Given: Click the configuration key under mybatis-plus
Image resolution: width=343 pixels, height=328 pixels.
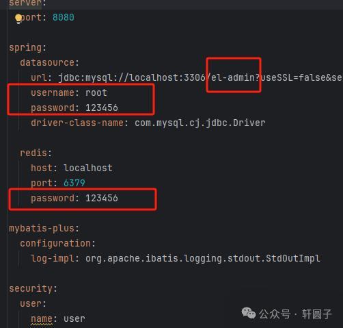Looking at the screenshot, I should pos(55,244).
